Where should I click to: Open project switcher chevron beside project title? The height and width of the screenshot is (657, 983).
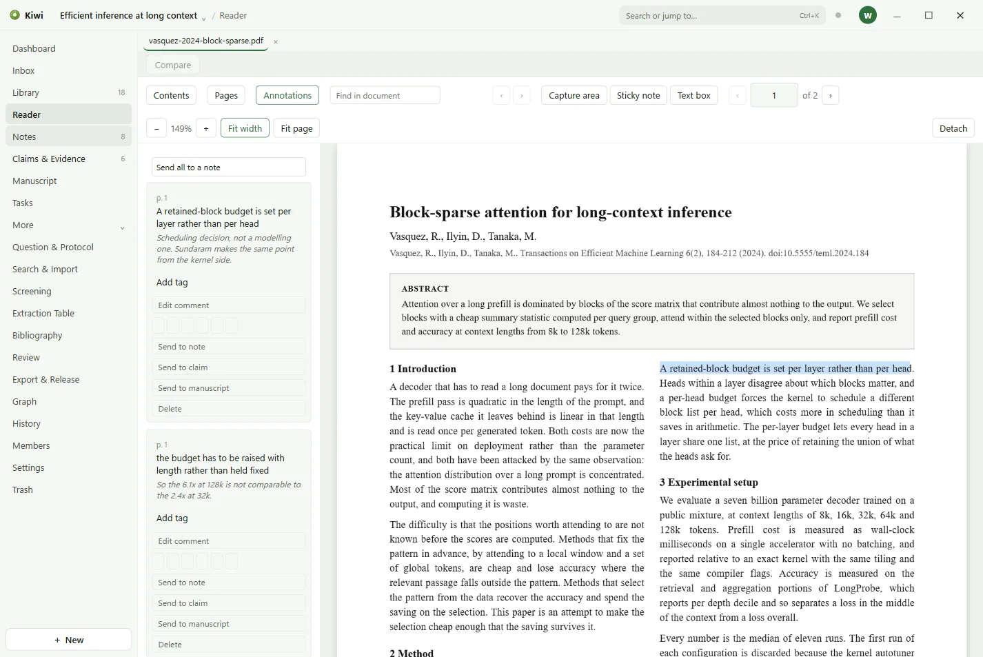[x=204, y=18]
